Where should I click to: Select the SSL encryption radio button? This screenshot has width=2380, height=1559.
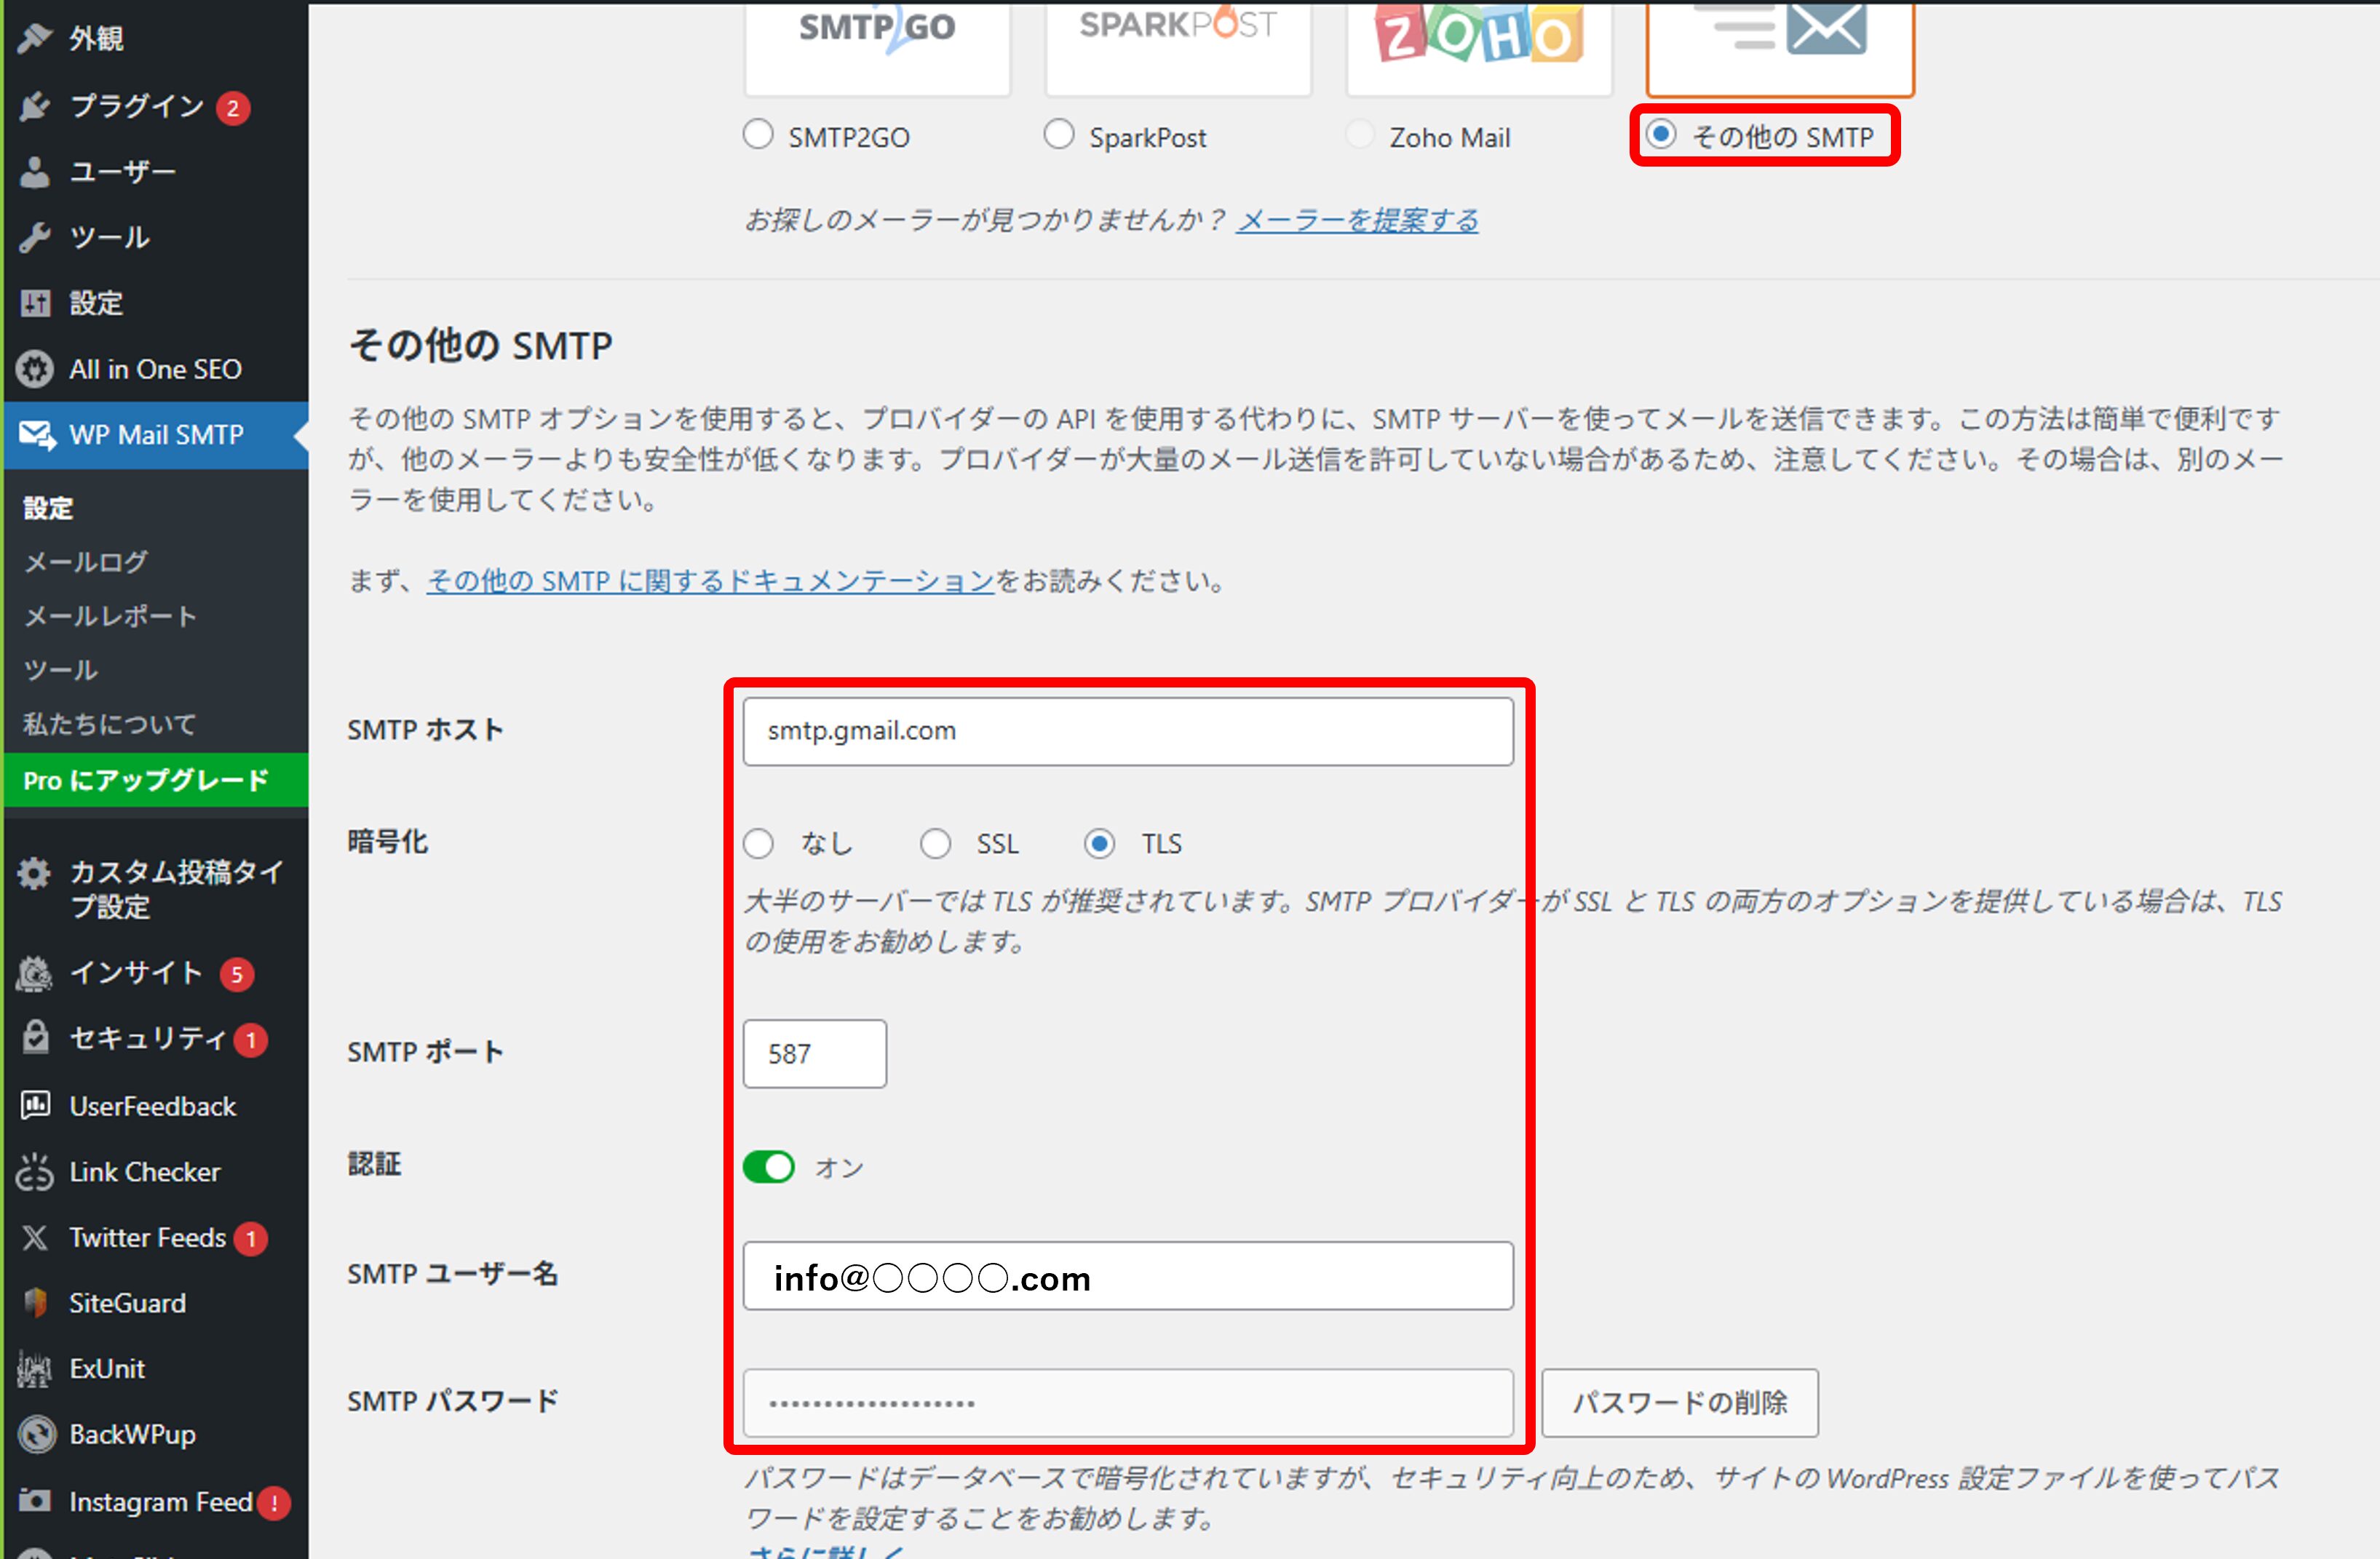click(935, 843)
